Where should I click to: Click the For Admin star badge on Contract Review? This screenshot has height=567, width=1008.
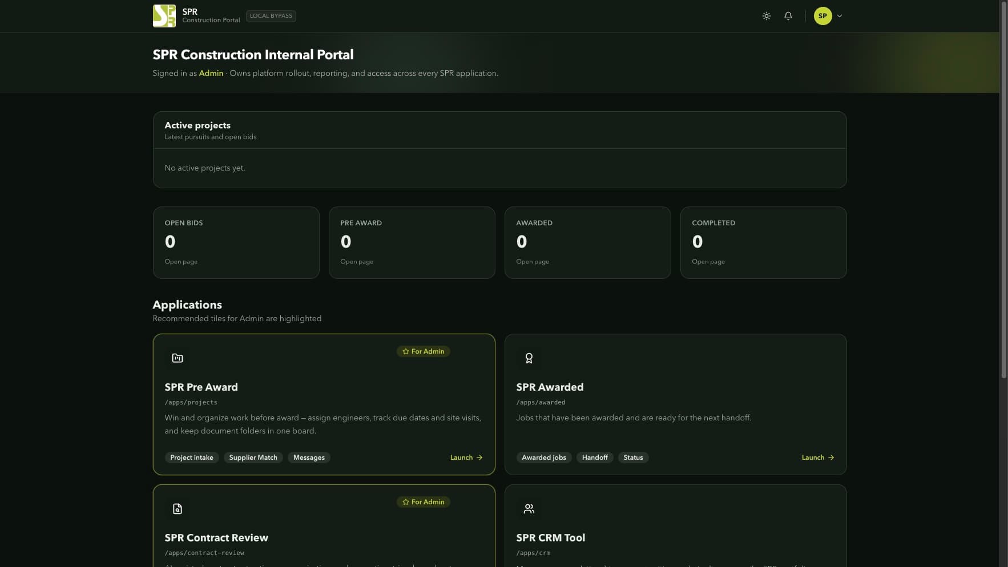pyautogui.click(x=424, y=502)
